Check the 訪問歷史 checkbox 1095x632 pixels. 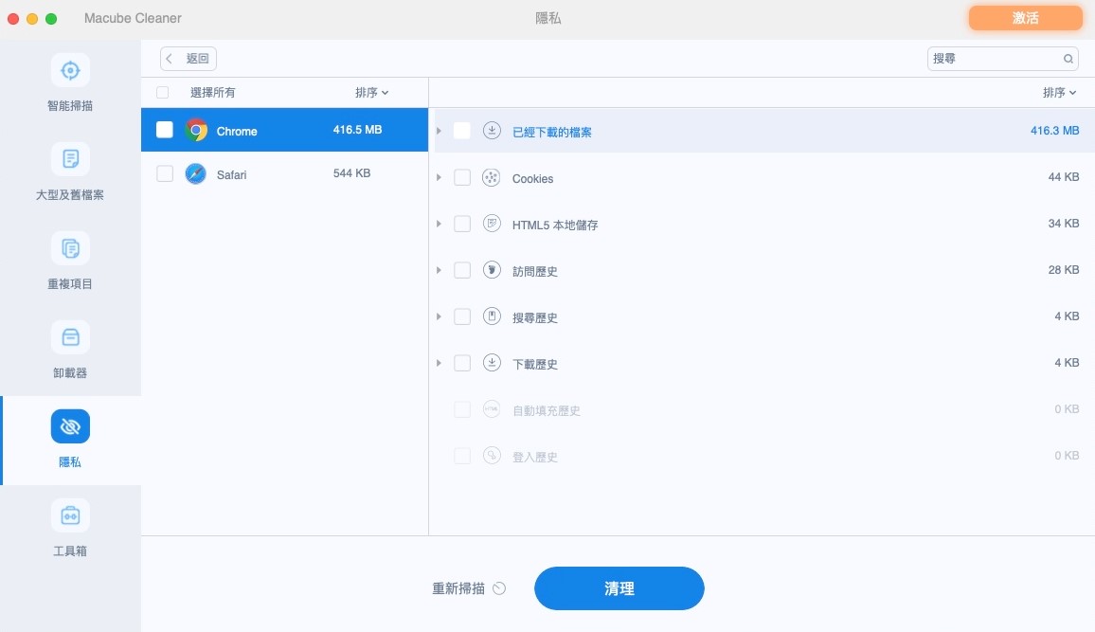click(461, 270)
